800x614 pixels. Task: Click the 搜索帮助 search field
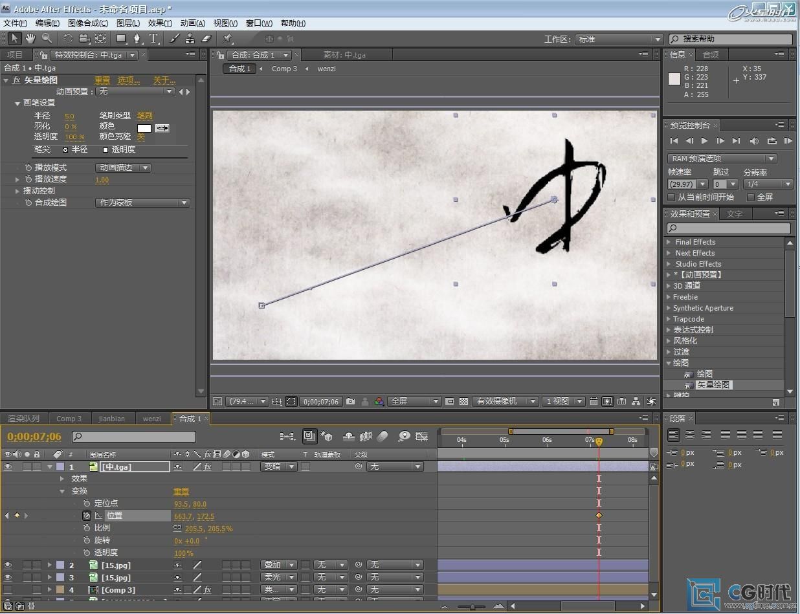pos(731,39)
